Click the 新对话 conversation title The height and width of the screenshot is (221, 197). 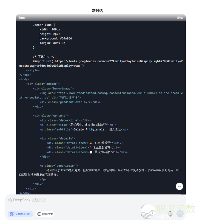click(x=97, y=11)
